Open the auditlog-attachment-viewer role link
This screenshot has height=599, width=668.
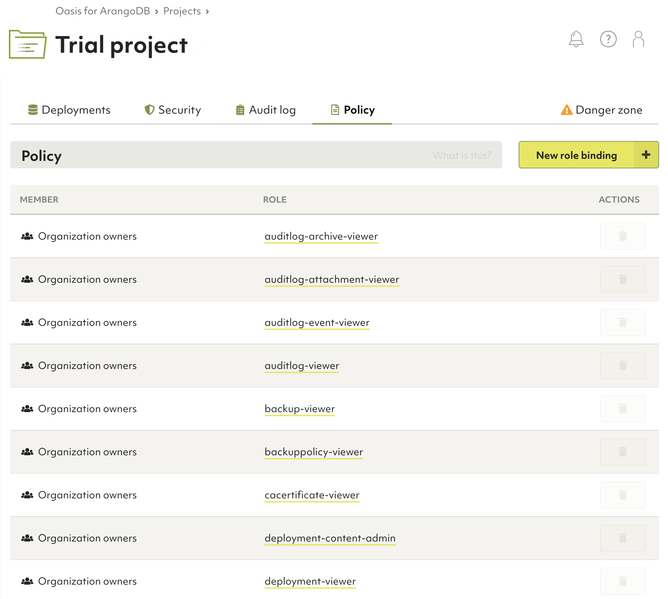(332, 279)
